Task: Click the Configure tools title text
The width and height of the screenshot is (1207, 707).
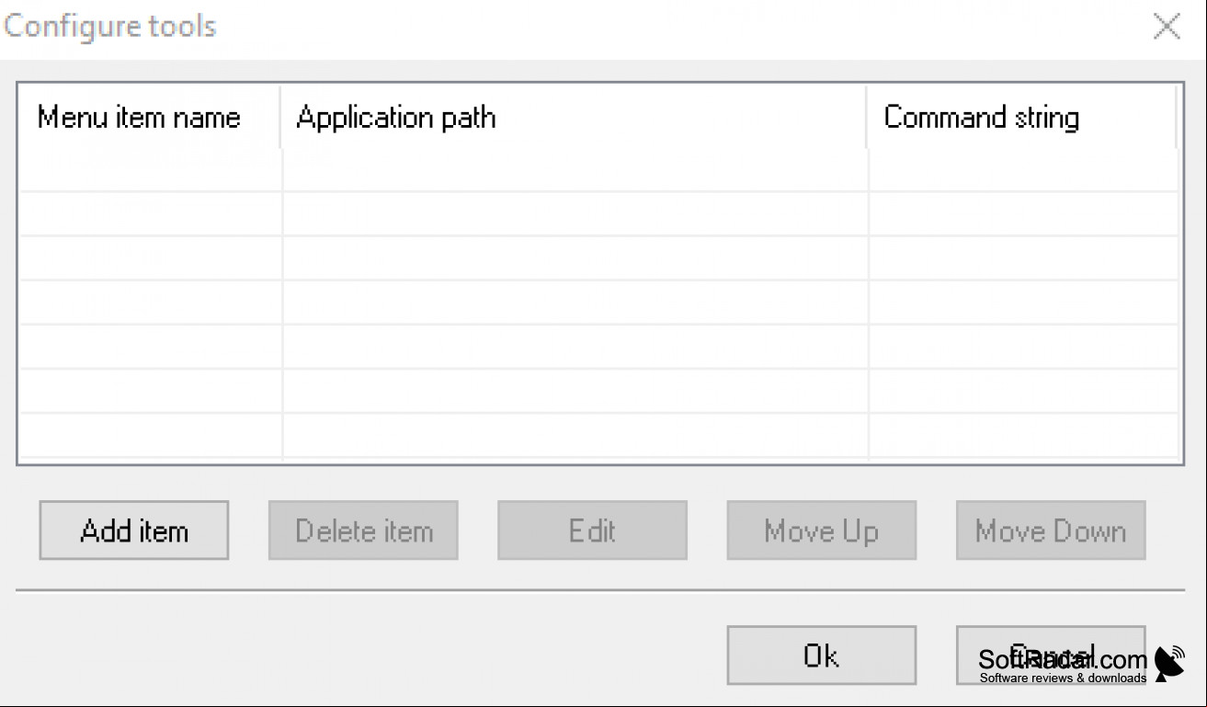Action: coord(109,26)
